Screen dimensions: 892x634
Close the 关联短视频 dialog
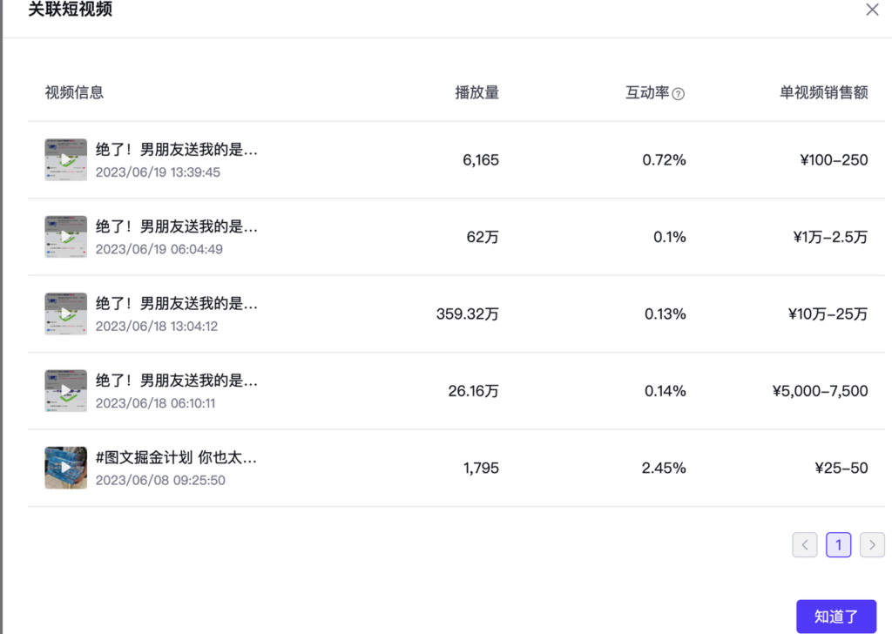pyautogui.click(x=872, y=10)
